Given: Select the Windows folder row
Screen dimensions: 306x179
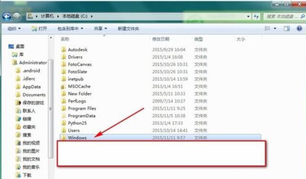Looking at the screenshot, I should pos(161,138).
